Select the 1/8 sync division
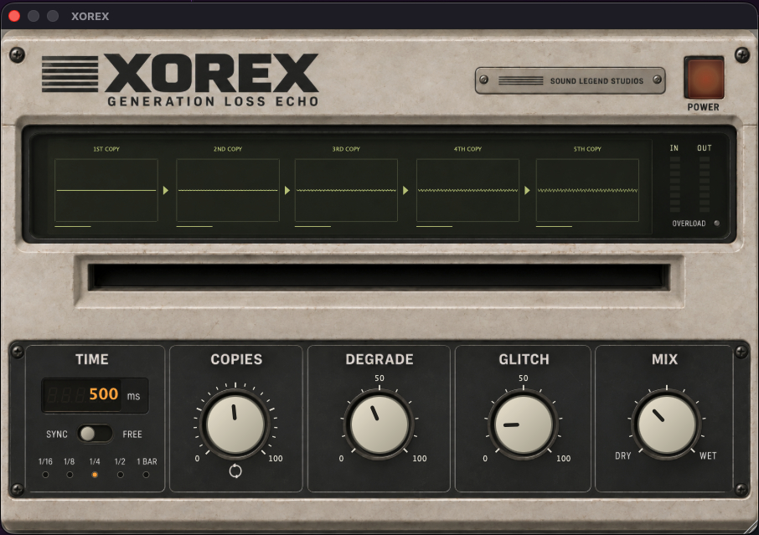The height and width of the screenshot is (535, 759). tap(70, 475)
